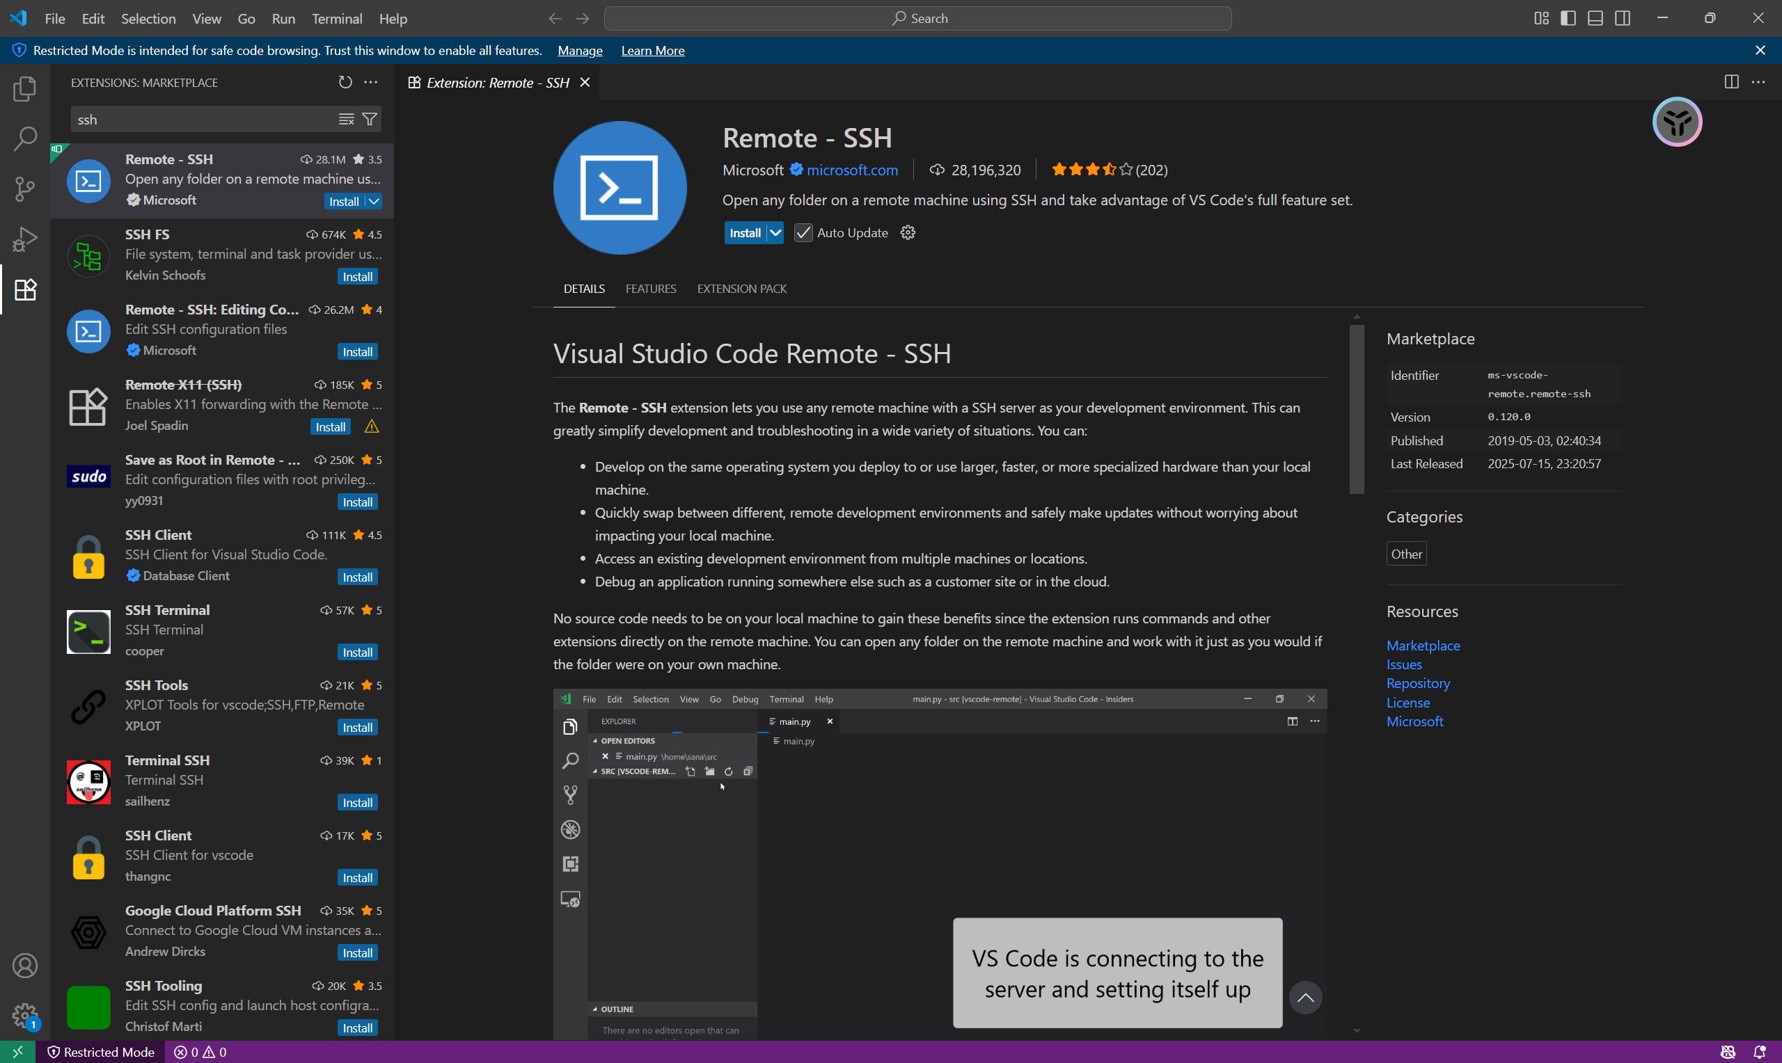Image resolution: width=1782 pixels, height=1063 pixels.
Task: Open the Explorer view in activity bar
Action: tap(25, 89)
